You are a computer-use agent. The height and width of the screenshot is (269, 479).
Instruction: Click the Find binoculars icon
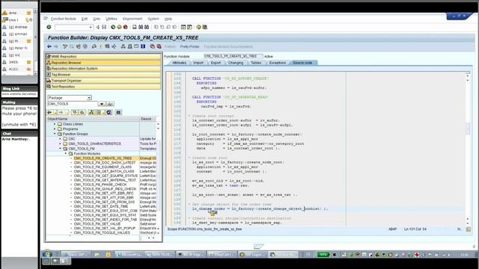tap(141, 27)
